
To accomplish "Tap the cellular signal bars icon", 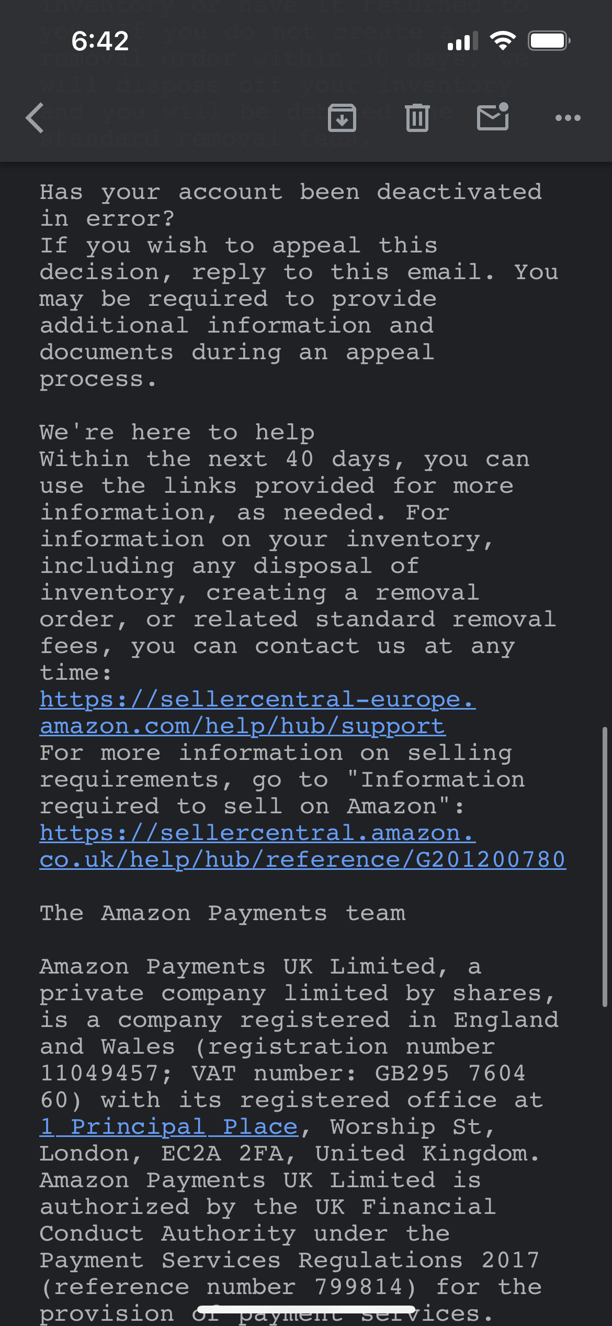I will 463,41.
